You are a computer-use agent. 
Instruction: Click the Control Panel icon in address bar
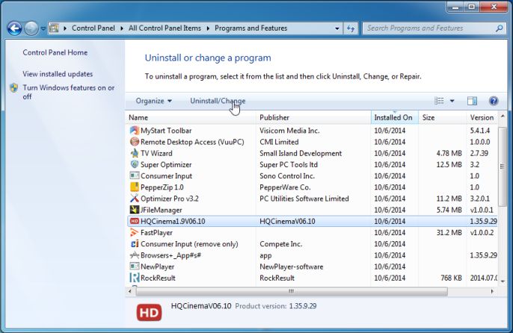54,28
